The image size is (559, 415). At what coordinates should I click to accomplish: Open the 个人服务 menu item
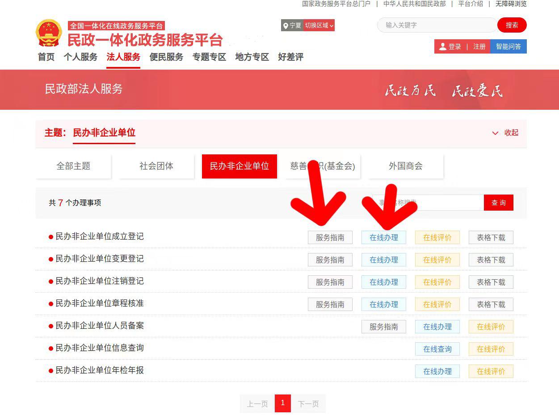[80, 57]
